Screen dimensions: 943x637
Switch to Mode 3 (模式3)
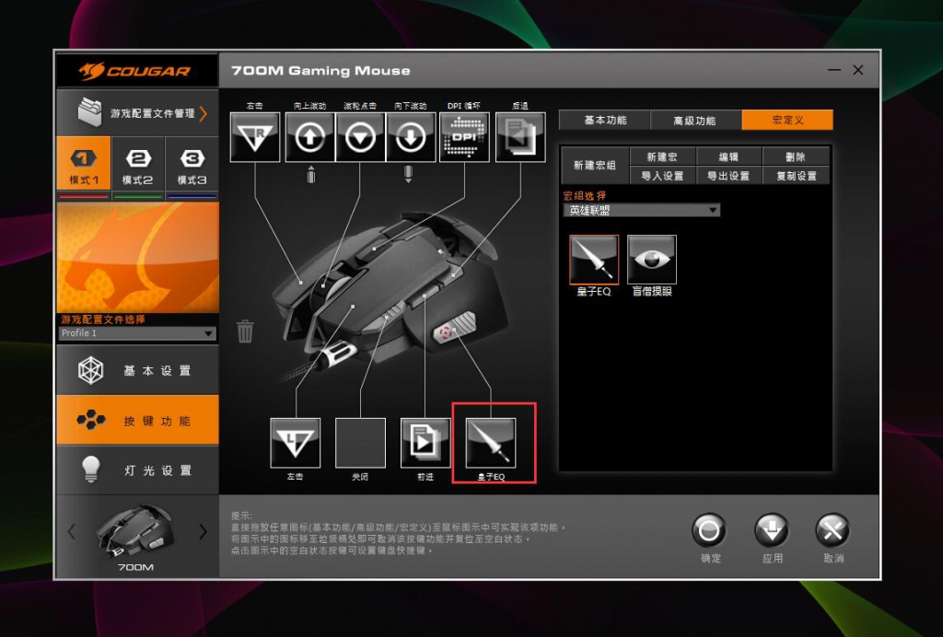click(x=192, y=164)
